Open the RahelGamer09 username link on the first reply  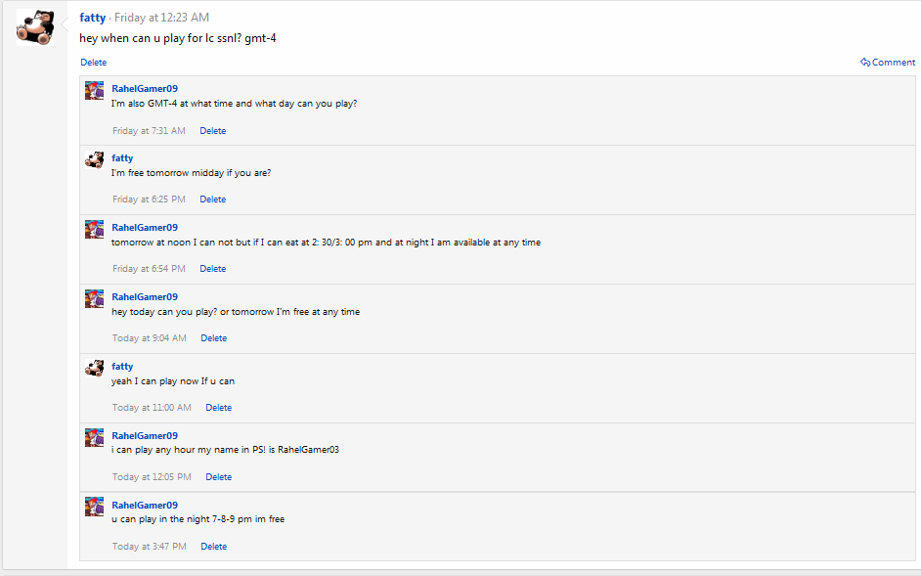145,89
